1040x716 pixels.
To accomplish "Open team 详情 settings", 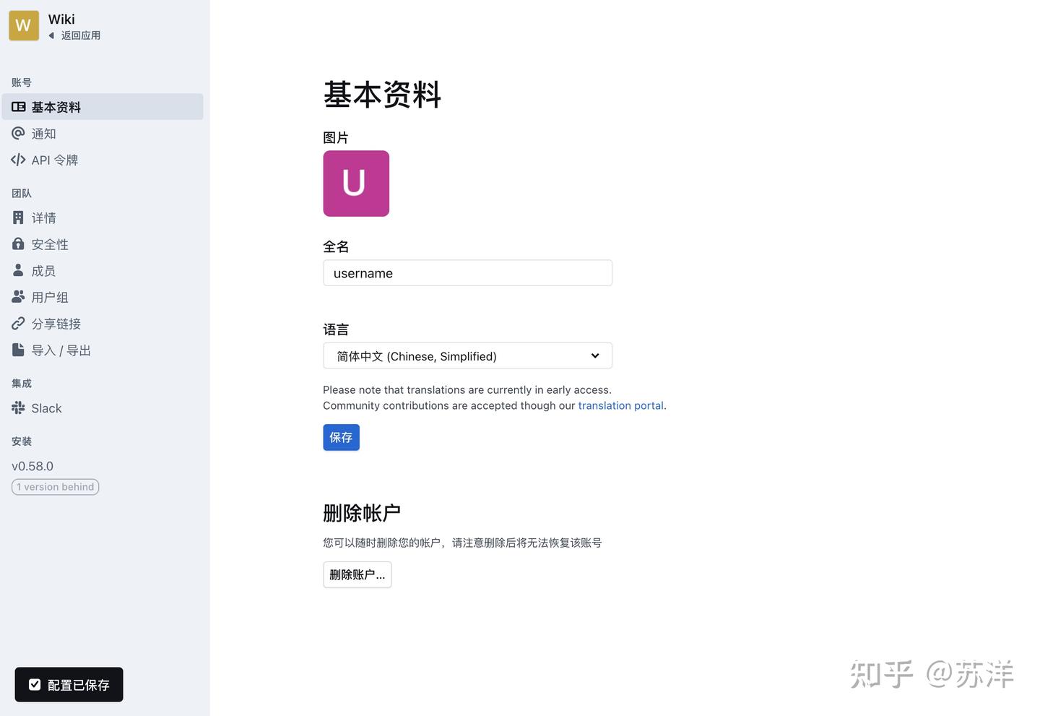I will pyautogui.click(x=43, y=217).
